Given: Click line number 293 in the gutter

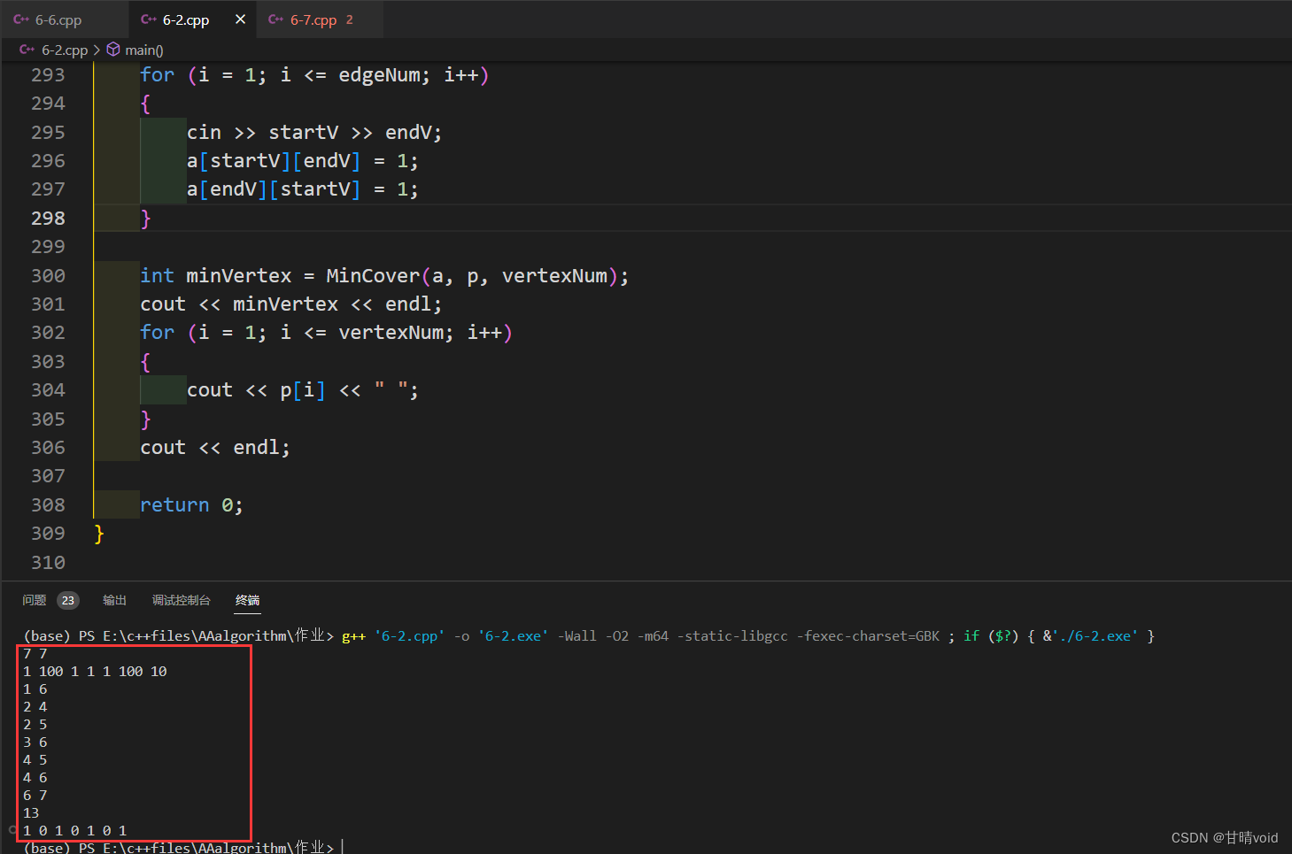Looking at the screenshot, I should click(x=49, y=75).
